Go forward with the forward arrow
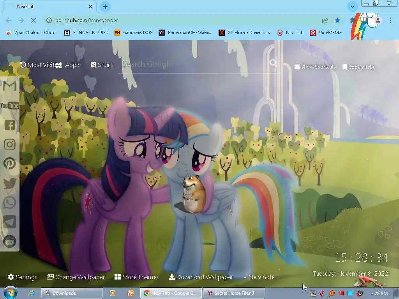 pyautogui.click(x=21, y=20)
